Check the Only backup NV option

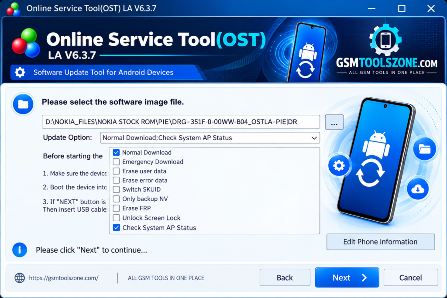pos(116,199)
